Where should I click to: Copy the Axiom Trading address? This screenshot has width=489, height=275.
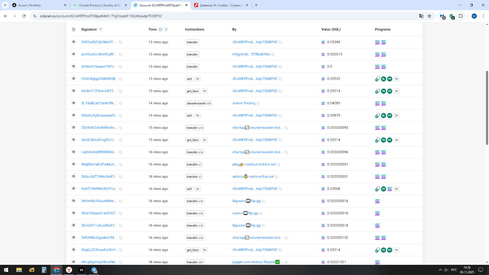tap(258, 103)
